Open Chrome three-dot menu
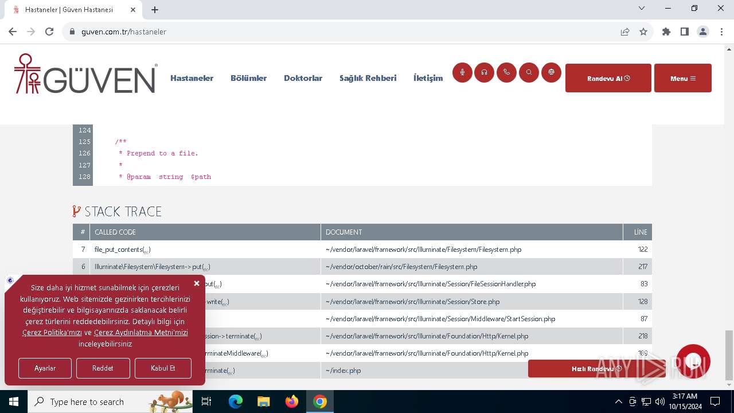734x413 pixels. 721,32
